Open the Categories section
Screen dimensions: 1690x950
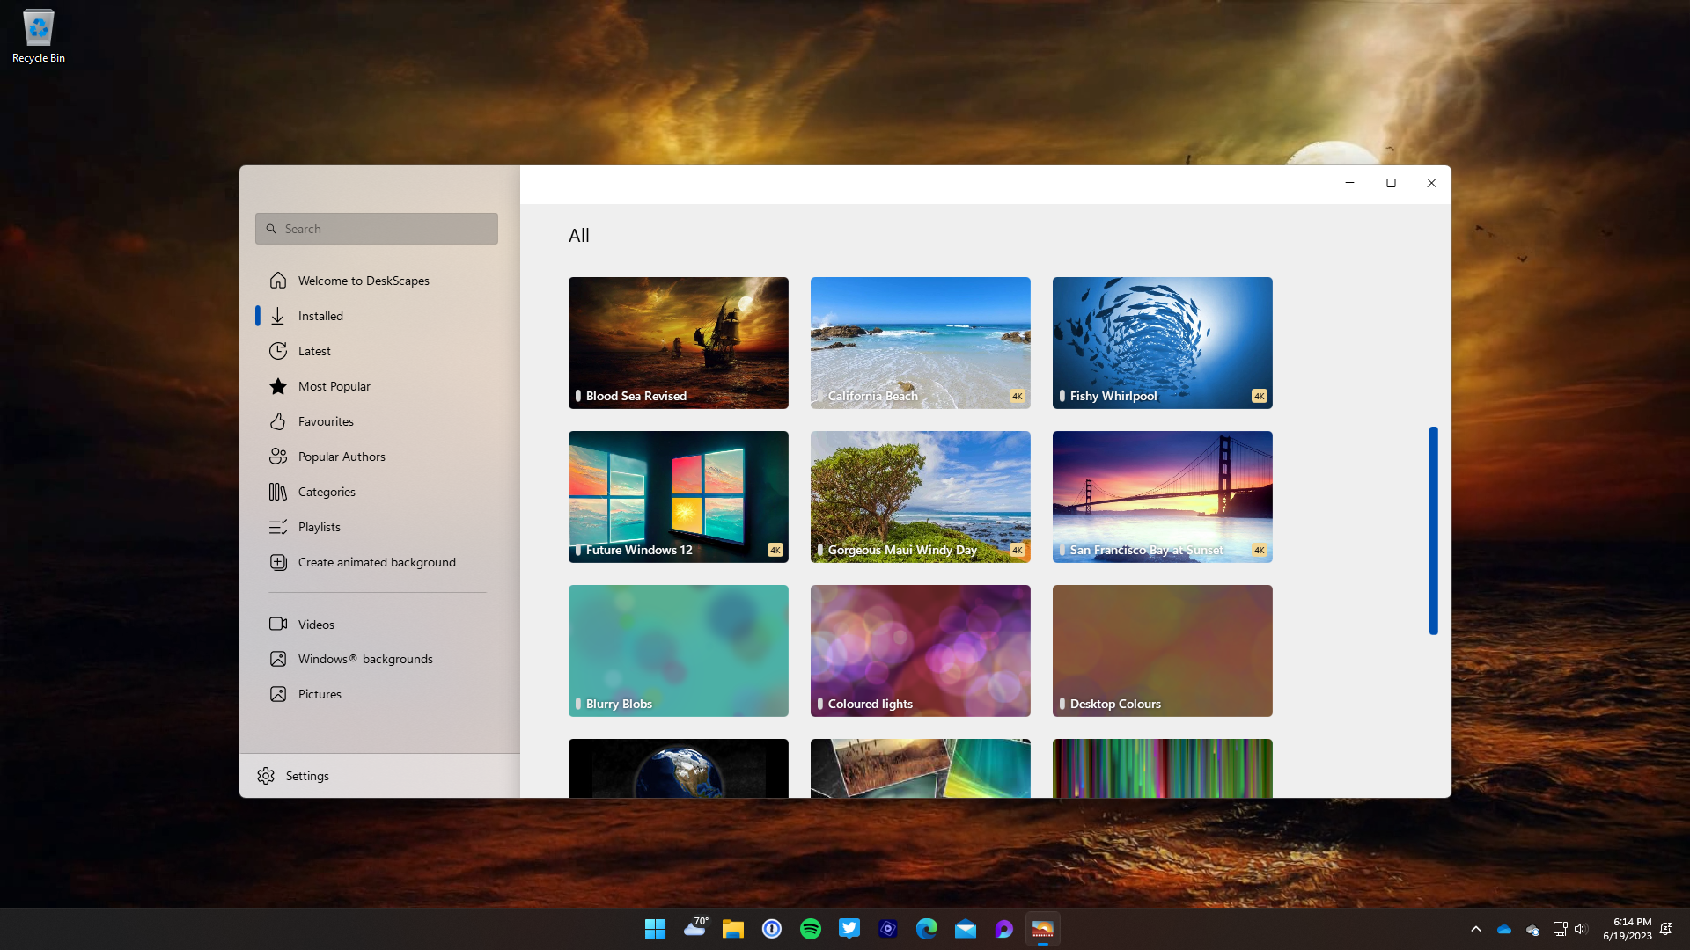pyautogui.click(x=327, y=491)
